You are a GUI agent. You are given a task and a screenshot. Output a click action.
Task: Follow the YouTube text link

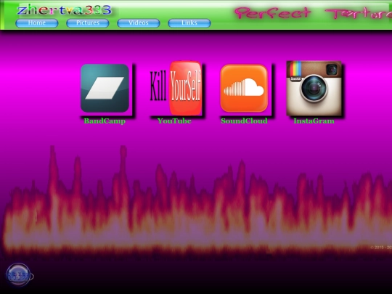[x=174, y=121]
